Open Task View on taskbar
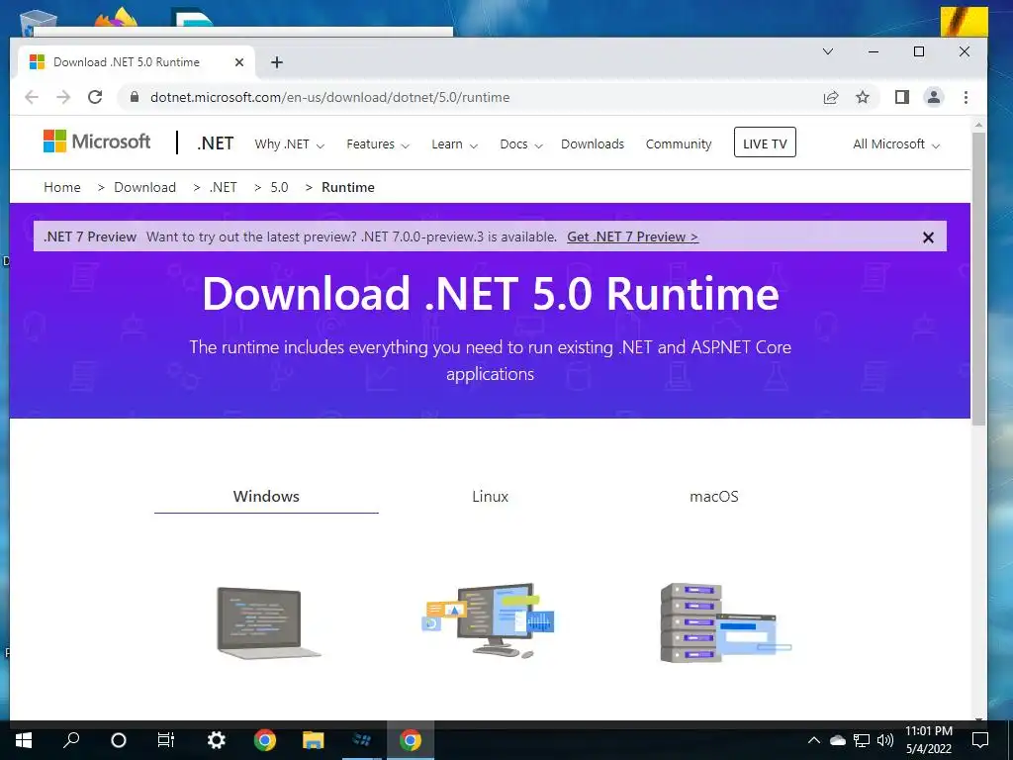The image size is (1013, 760). 166,740
